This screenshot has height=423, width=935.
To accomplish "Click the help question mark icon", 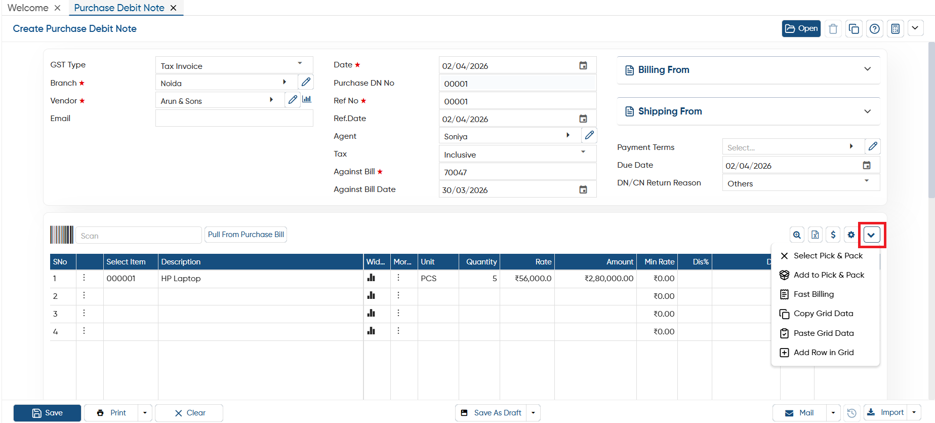I will [874, 29].
